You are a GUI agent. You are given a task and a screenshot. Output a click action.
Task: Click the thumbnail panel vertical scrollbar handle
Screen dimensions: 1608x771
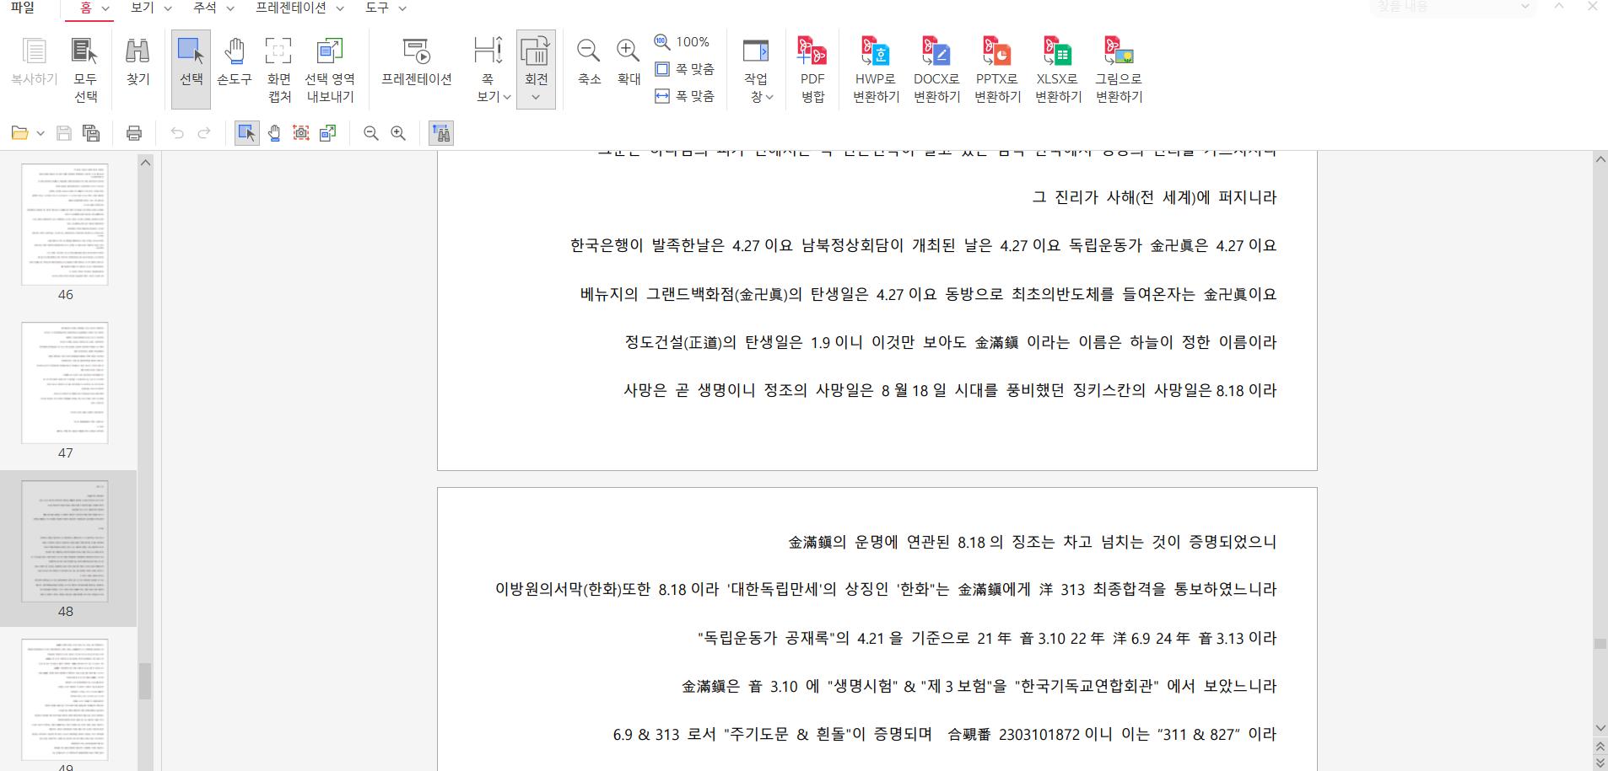click(145, 681)
